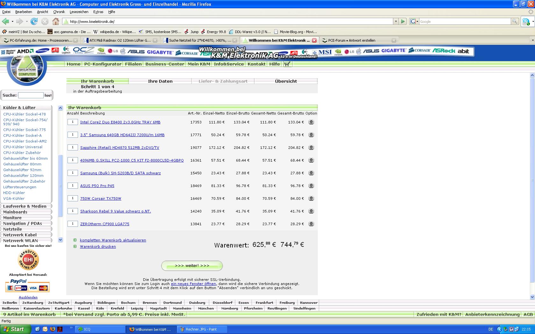Delete the Intel Core2 Duo E8400 item
This screenshot has width=535, height=334.
[311, 122]
